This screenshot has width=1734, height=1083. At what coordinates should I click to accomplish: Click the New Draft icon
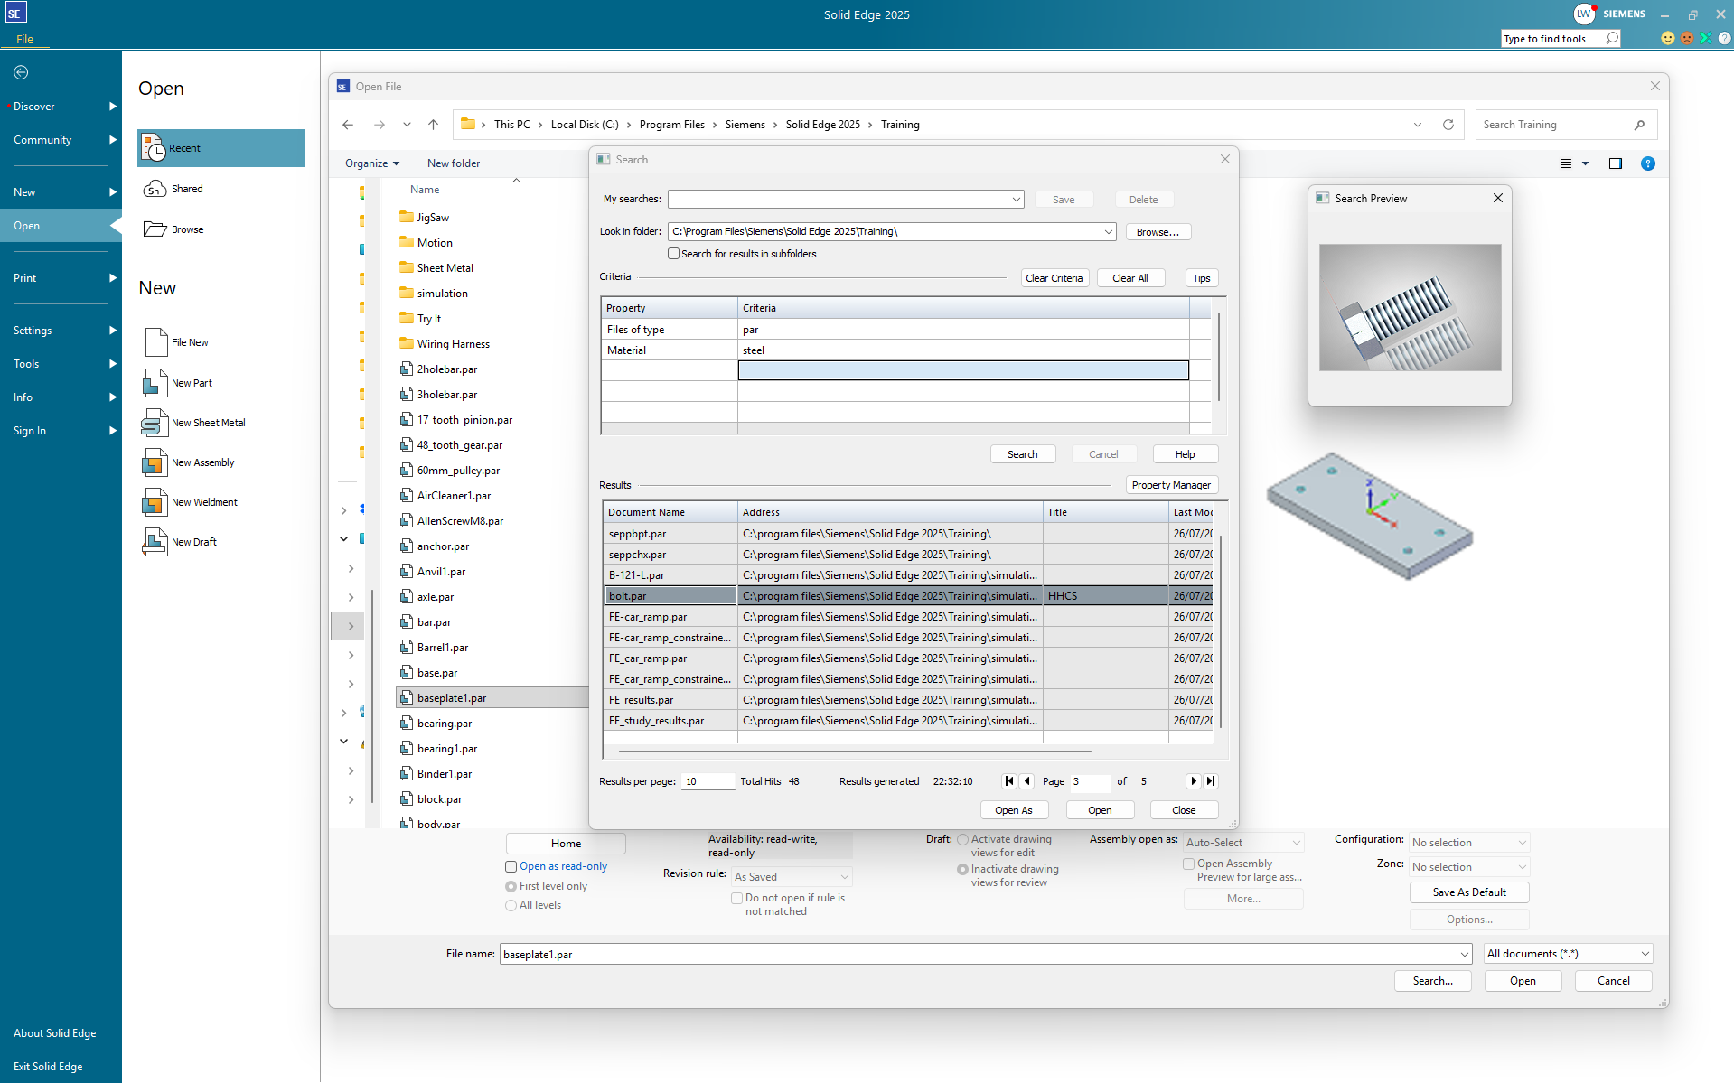coord(155,542)
